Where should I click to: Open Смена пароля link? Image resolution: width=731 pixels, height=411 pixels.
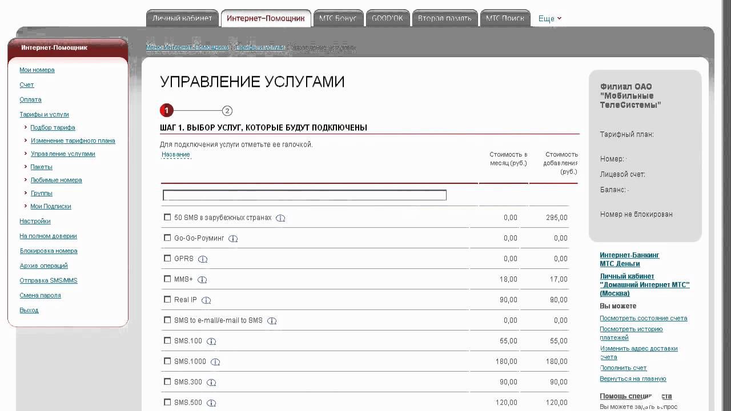point(40,295)
